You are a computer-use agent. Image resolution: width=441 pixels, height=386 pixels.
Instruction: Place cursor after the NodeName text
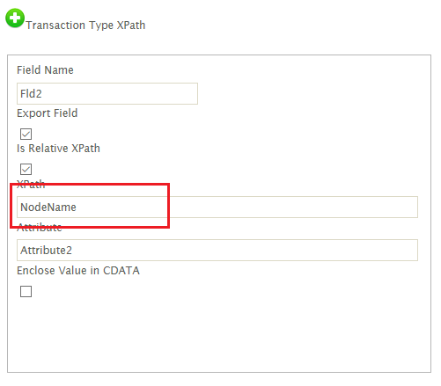(77, 208)
